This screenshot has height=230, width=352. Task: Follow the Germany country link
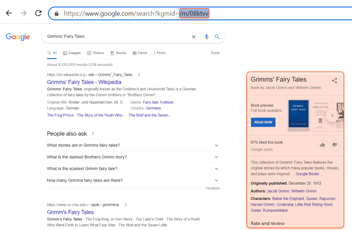tap(153, 108)
